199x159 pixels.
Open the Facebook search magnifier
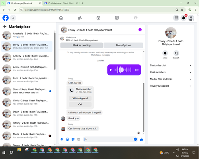point(13,18)
